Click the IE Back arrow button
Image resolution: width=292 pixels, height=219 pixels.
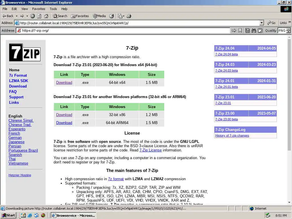pyautogui.click(x=8, y=16)
